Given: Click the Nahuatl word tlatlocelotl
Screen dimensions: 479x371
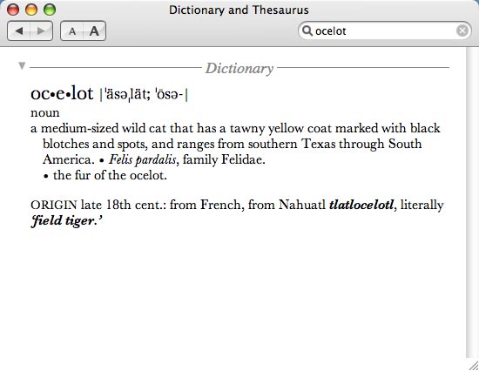Looking at the screenshot, I should pos(361,205).
